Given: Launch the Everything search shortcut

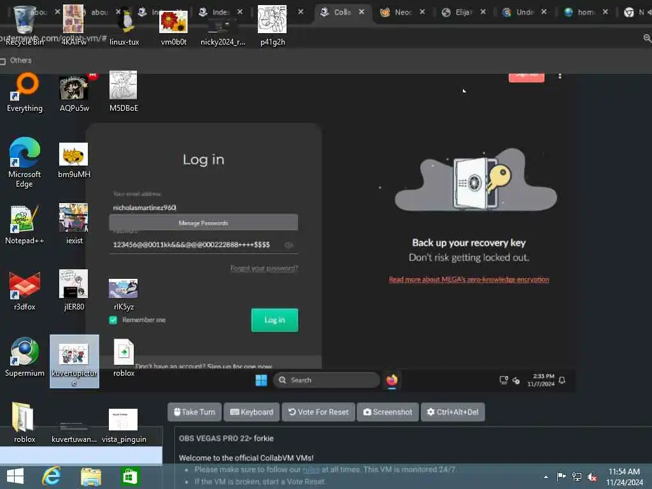Looking at the screenshot, I should (25, 92).
